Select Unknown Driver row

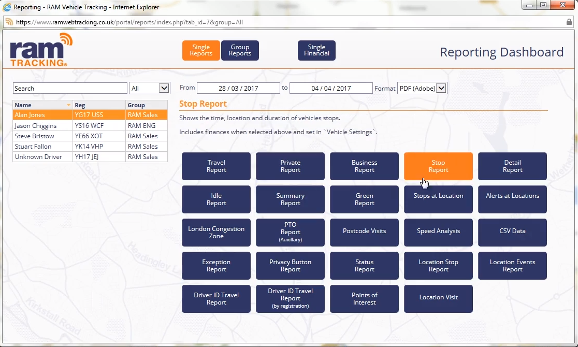point(90,157)
